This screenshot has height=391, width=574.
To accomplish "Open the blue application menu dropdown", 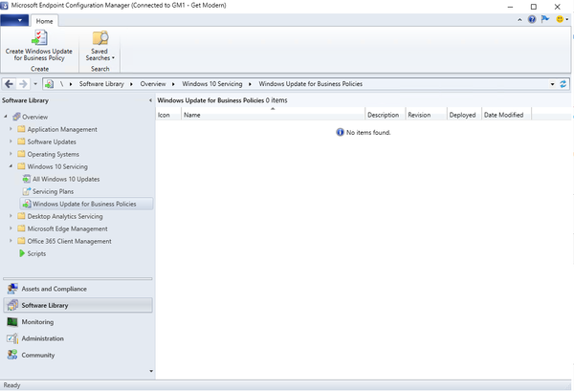I will tap(14, 20).
